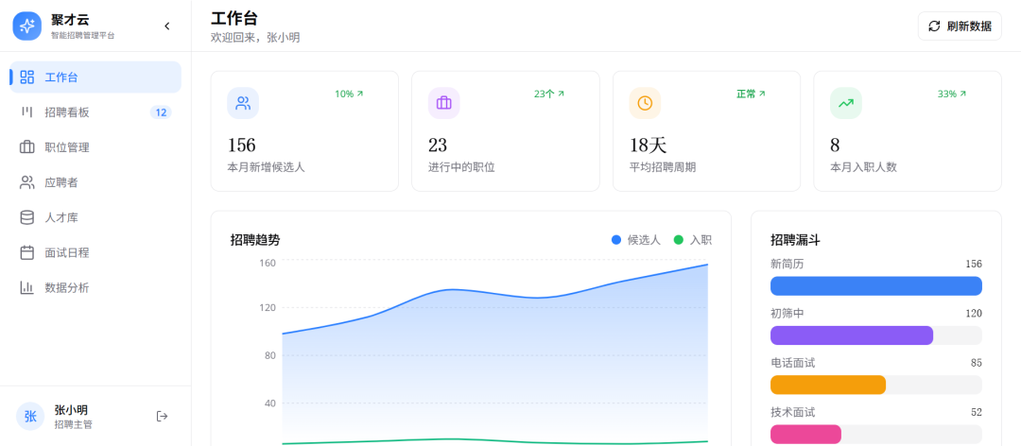
Task: Toggle the 入职 legend item
Action: (x=693, y=240)
